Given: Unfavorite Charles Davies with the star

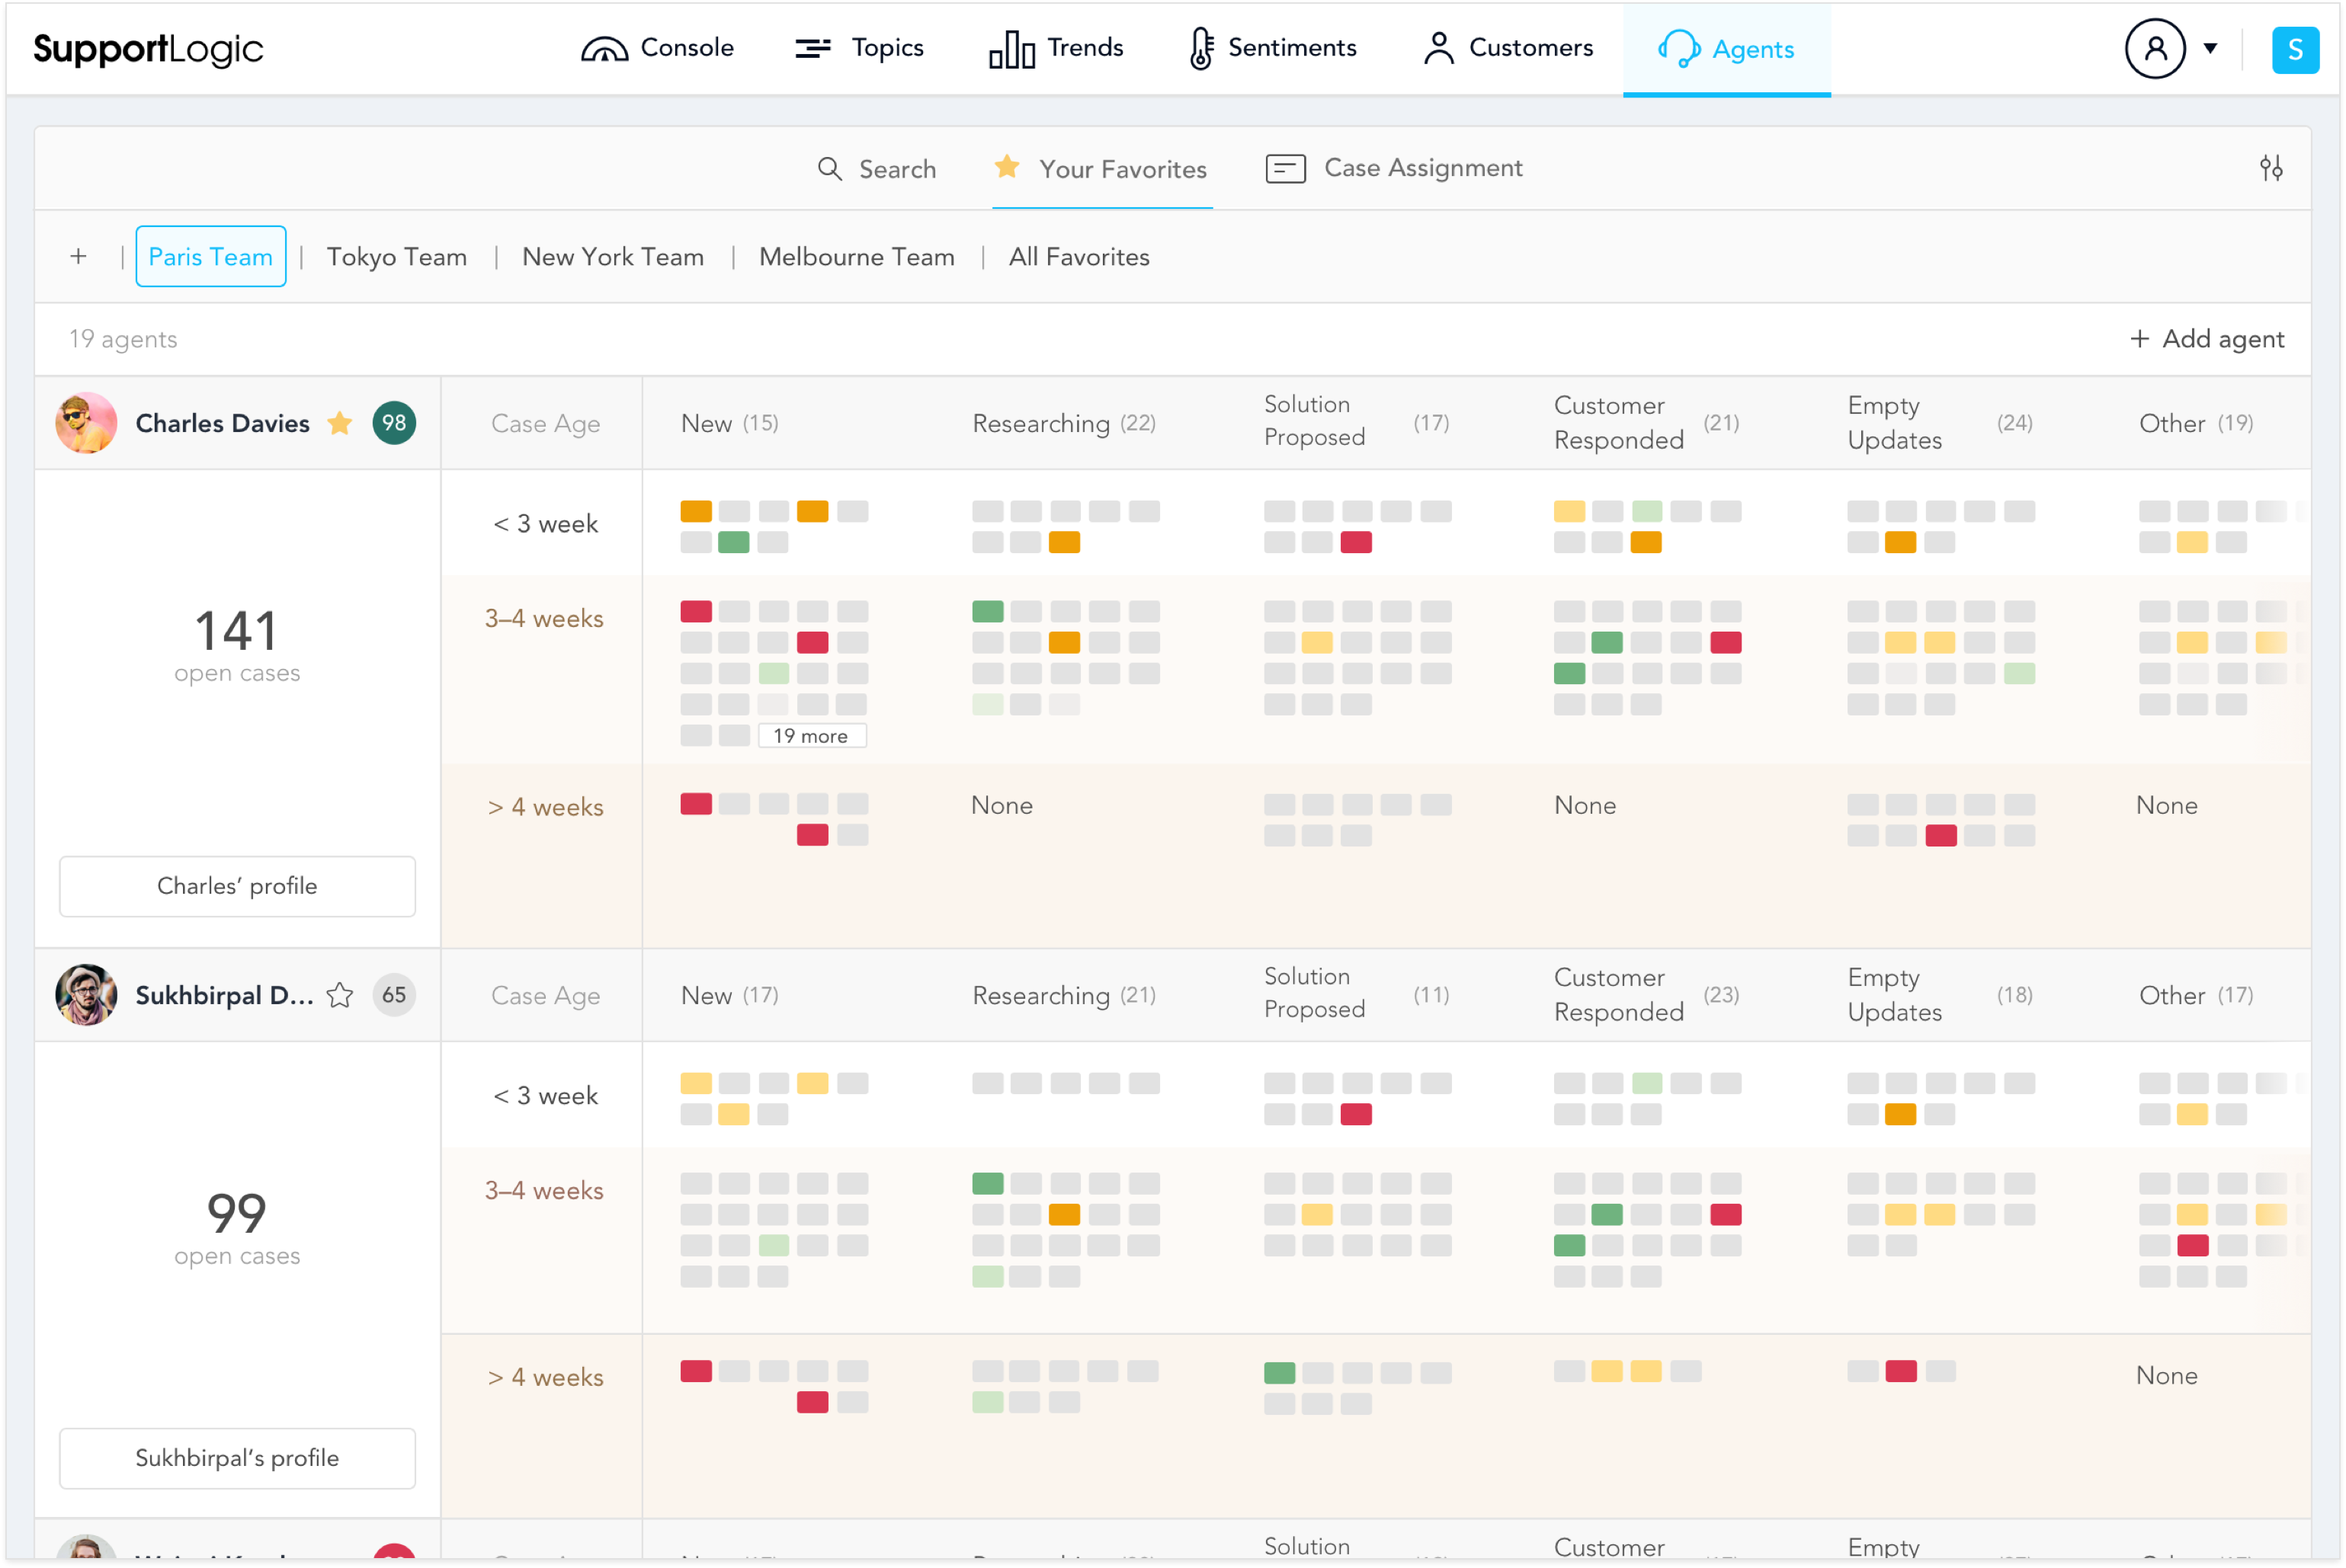Looking at the screenshot, I should (340, 423).
